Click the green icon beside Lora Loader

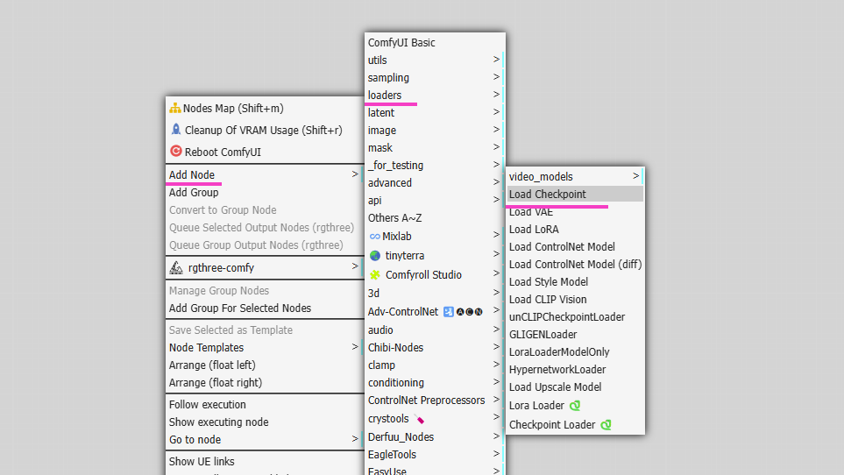click(x=575, y=406)
